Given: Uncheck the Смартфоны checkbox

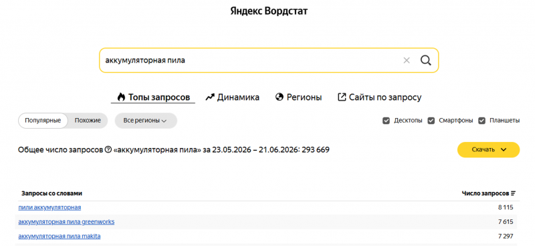Looking at the screenshot, I should (x=431, y=121).
